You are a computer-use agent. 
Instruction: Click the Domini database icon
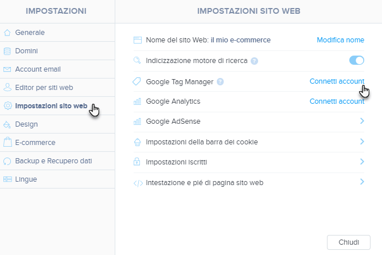click(x=7, y=51)
